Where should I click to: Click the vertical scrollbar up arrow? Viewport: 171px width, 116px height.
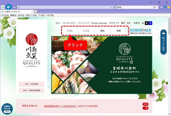[x=169, y=18]
